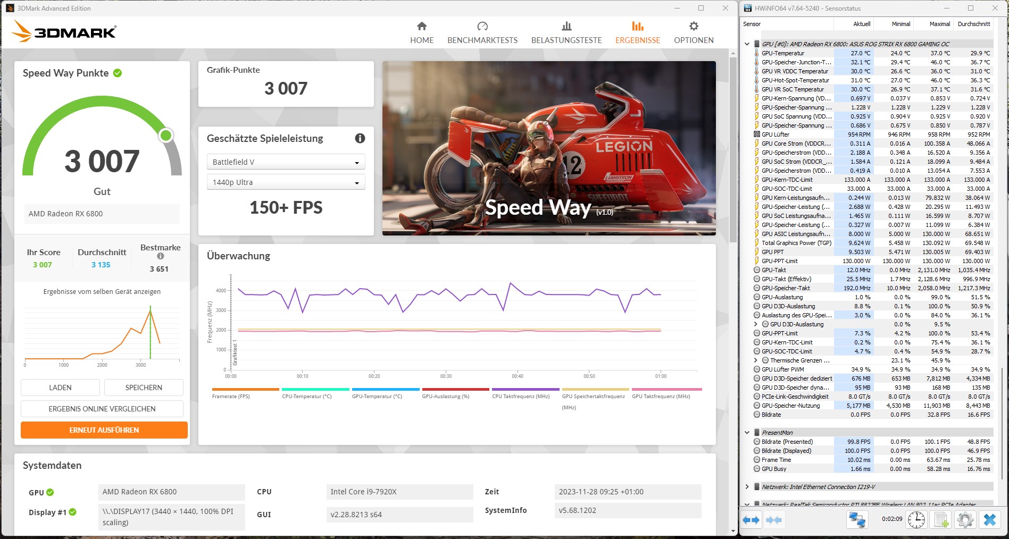Collapse the PresentMon sensor group
This screenshot has width=1009, height=539.
coord(747,433)
